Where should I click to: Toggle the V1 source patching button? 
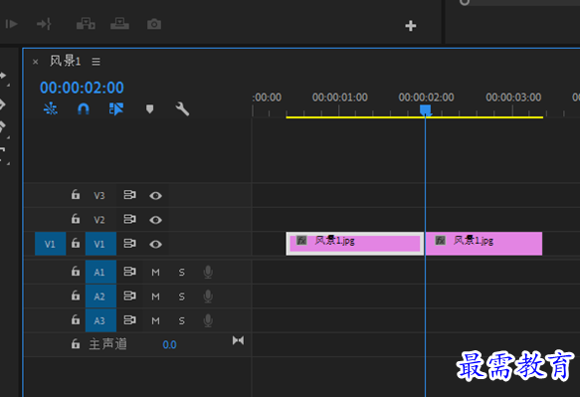click(x=51, y=244)
